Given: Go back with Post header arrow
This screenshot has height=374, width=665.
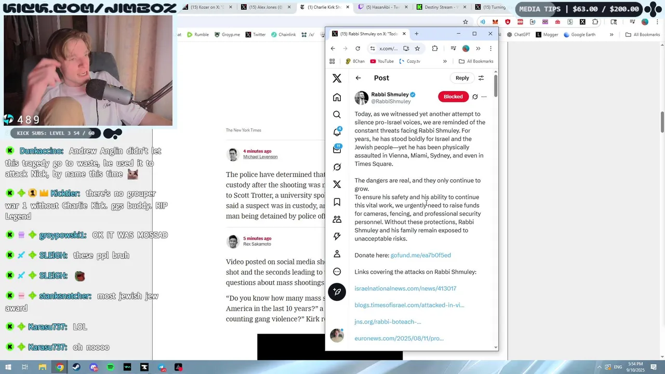Looking at the screenshot, I should 358,78.
